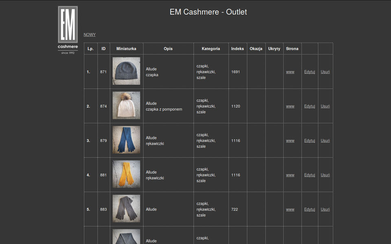Click the index 1116 in row 4
The width and height of the screenshot is (391, 244).
(235, 175)
